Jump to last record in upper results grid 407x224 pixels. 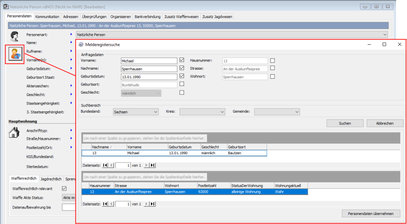pos(152,165)
